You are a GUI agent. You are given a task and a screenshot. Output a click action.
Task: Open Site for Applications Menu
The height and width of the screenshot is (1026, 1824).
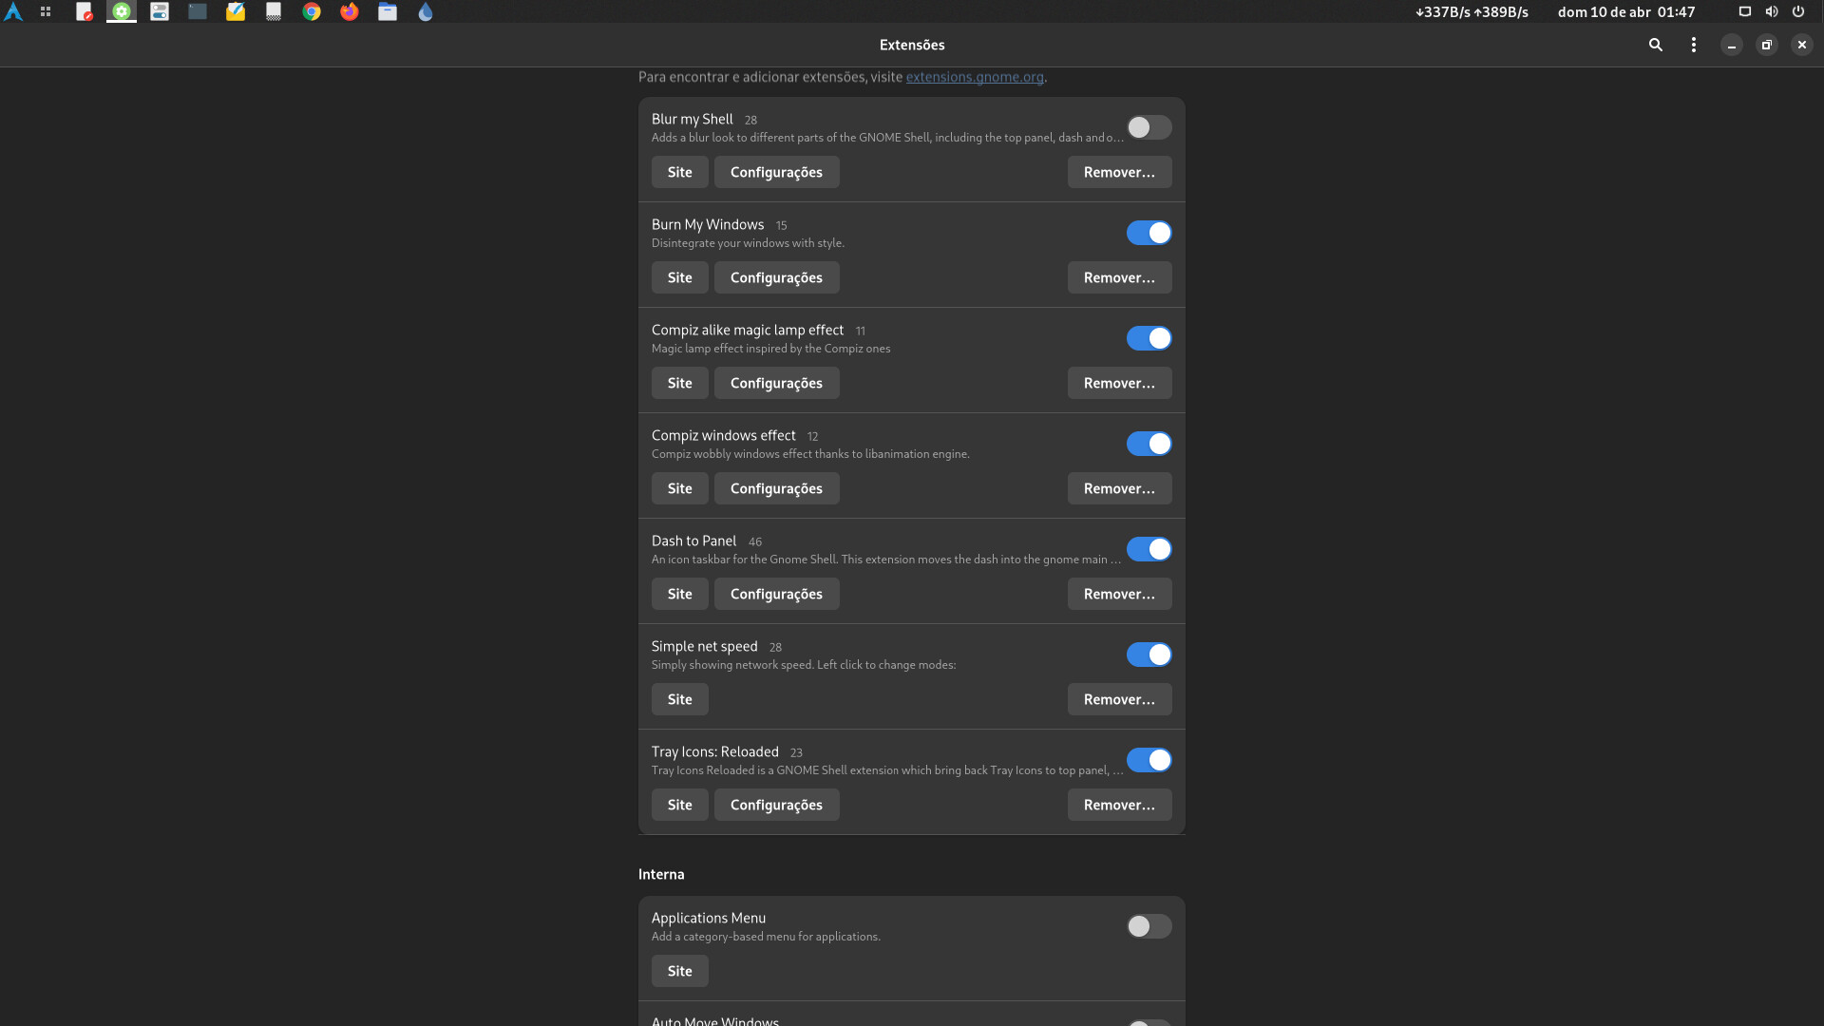(x=680, y=971)
